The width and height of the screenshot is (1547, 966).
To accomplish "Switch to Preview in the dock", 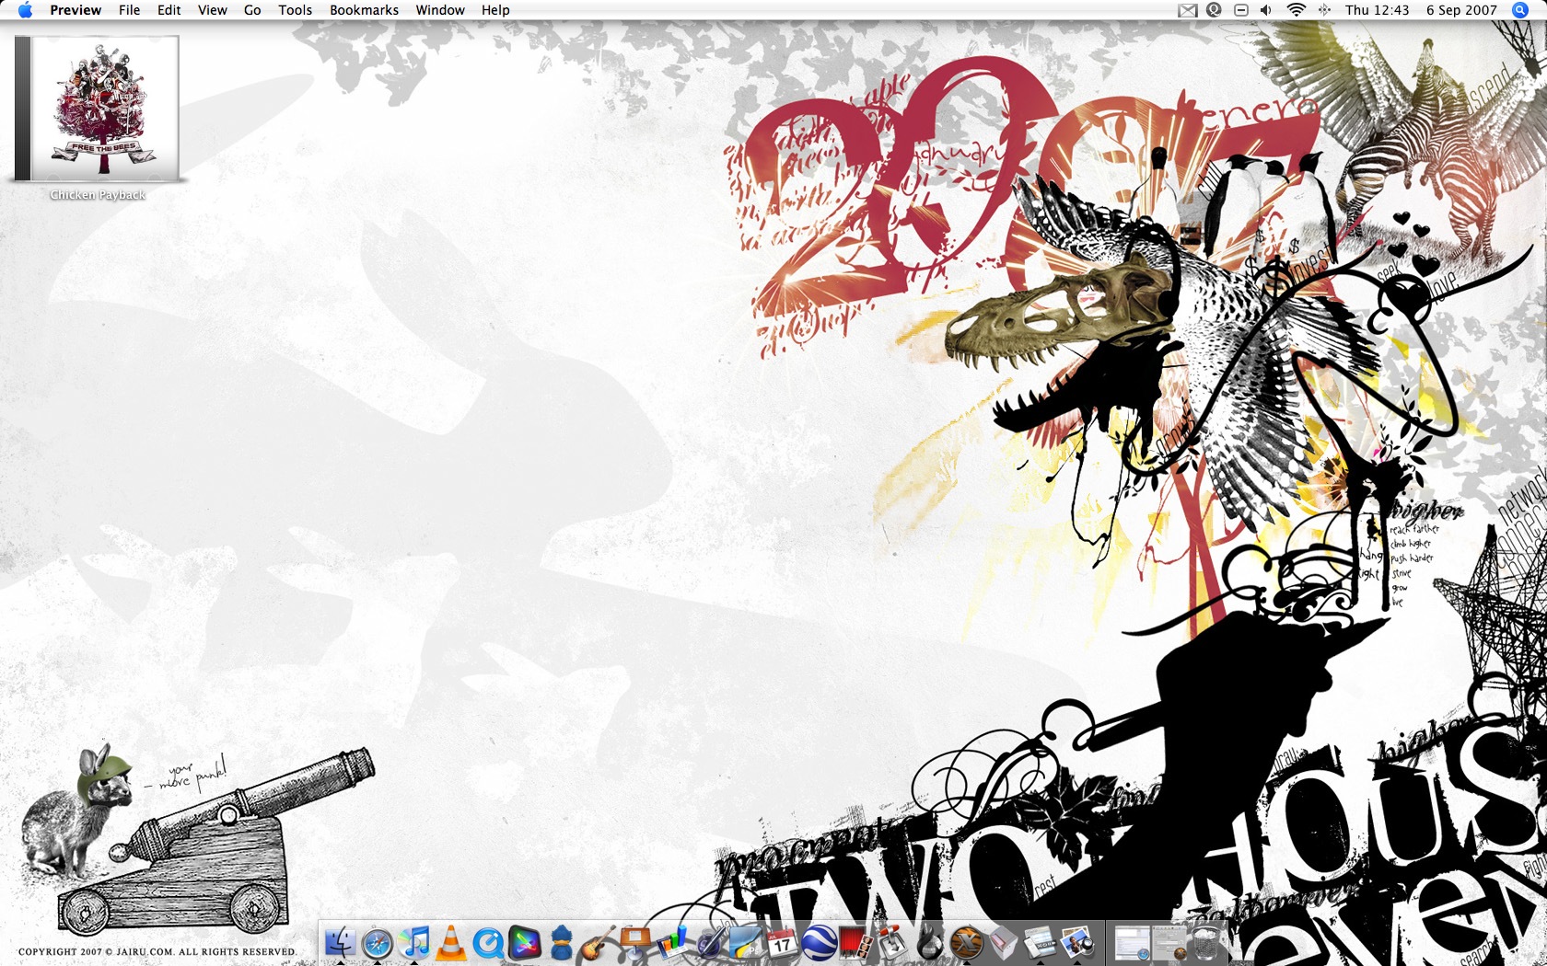I will click(1077, 943).
